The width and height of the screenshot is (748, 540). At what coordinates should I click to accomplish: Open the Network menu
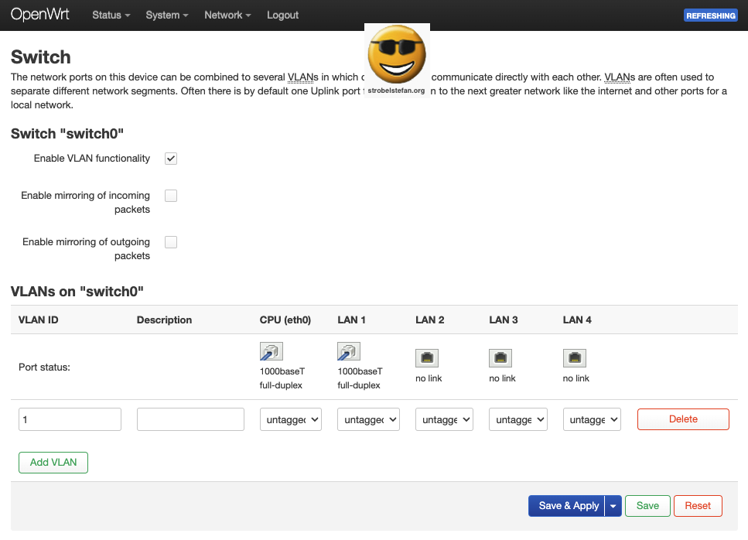point(227,15)
